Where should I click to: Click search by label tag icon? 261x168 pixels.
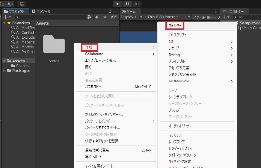coord(97,17)
